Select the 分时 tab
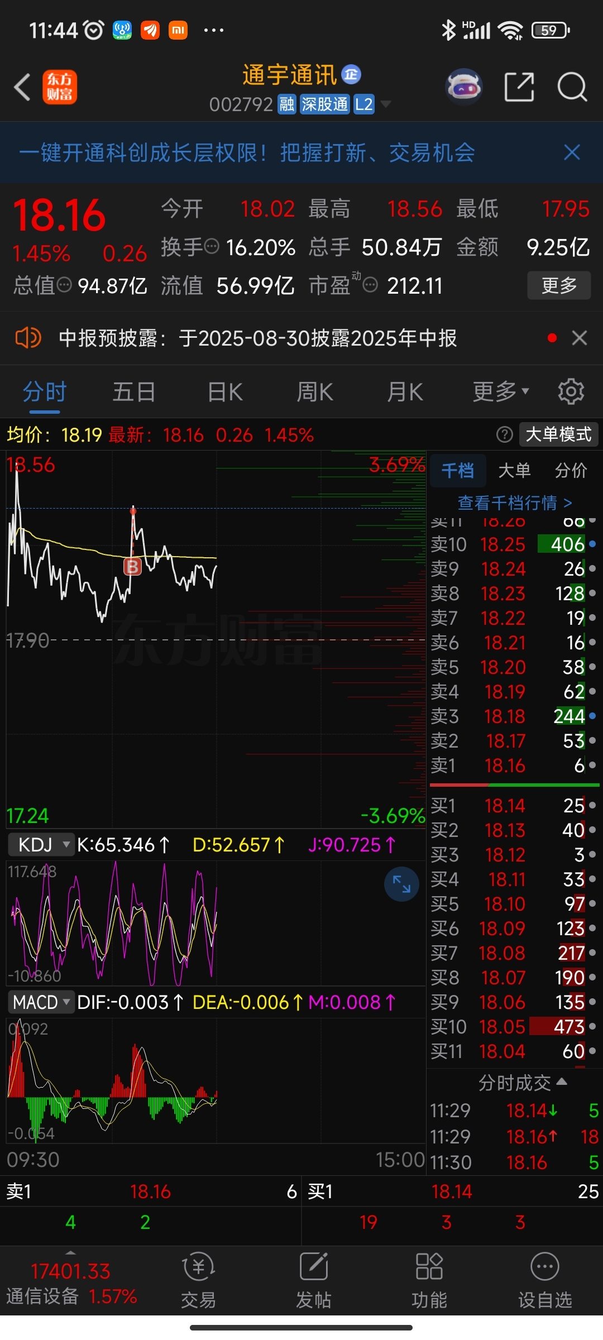Image resolution: width=603 pixels, height=1340 pixels. click(45, 391)
